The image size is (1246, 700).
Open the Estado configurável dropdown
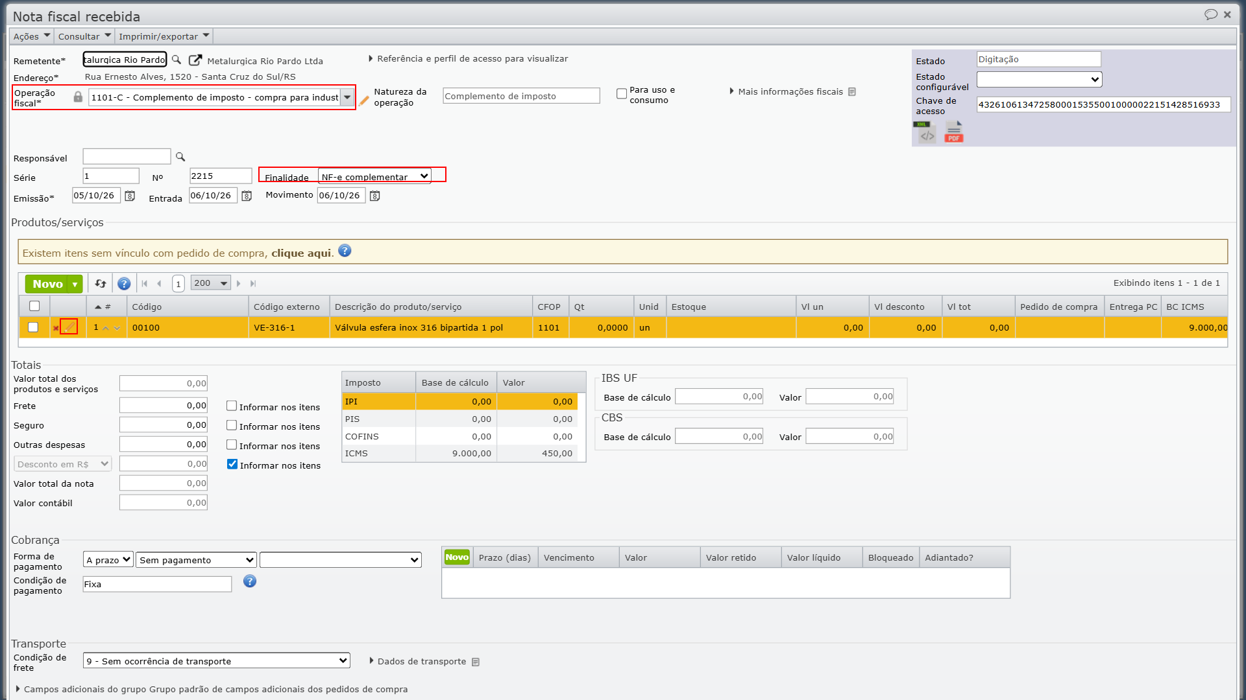pyautogui.click(x=1039, y=79)
